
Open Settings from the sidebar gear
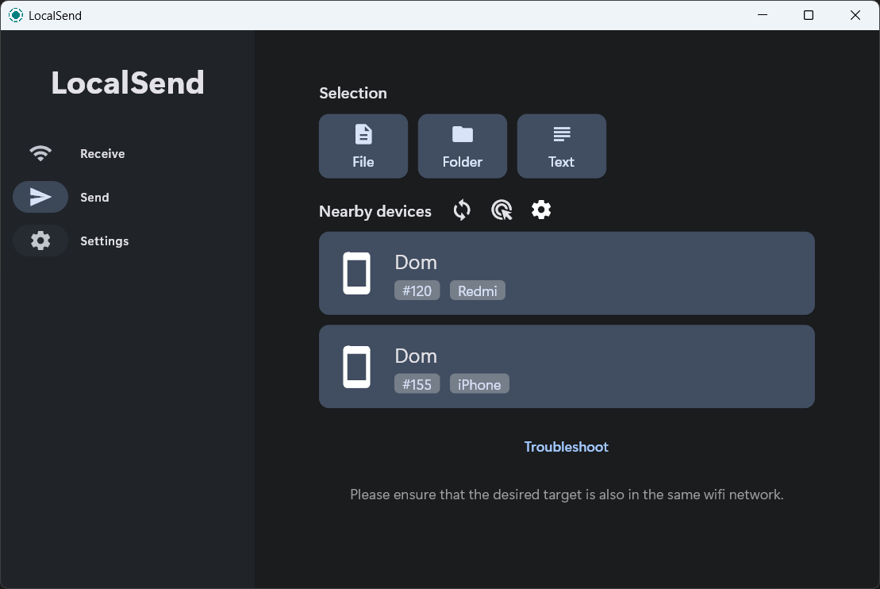coord(40,241)
